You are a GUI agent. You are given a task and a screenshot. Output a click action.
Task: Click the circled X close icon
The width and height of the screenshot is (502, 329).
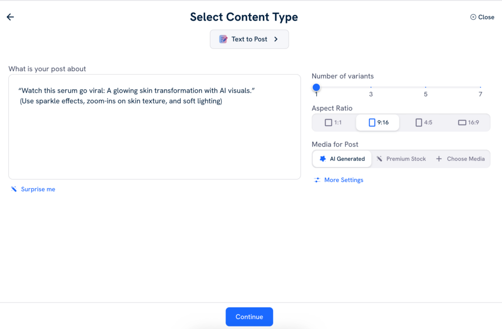(473, 17)
